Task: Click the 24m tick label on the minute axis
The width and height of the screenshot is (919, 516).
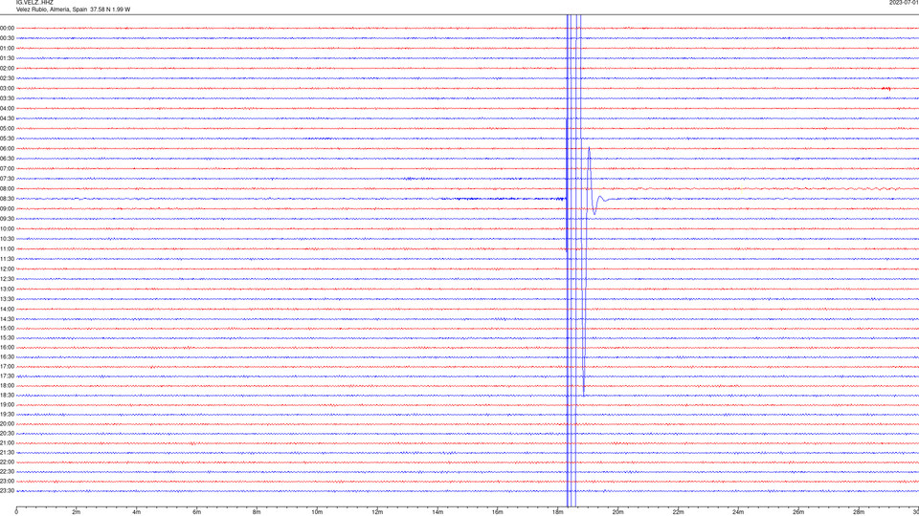Action: point(738,512)
